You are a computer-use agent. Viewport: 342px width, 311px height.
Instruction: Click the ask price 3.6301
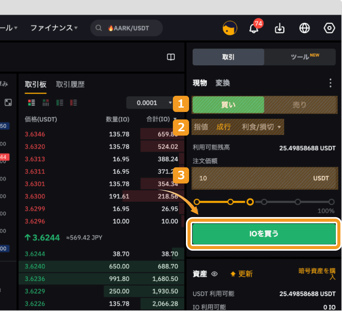coord(35,184)
